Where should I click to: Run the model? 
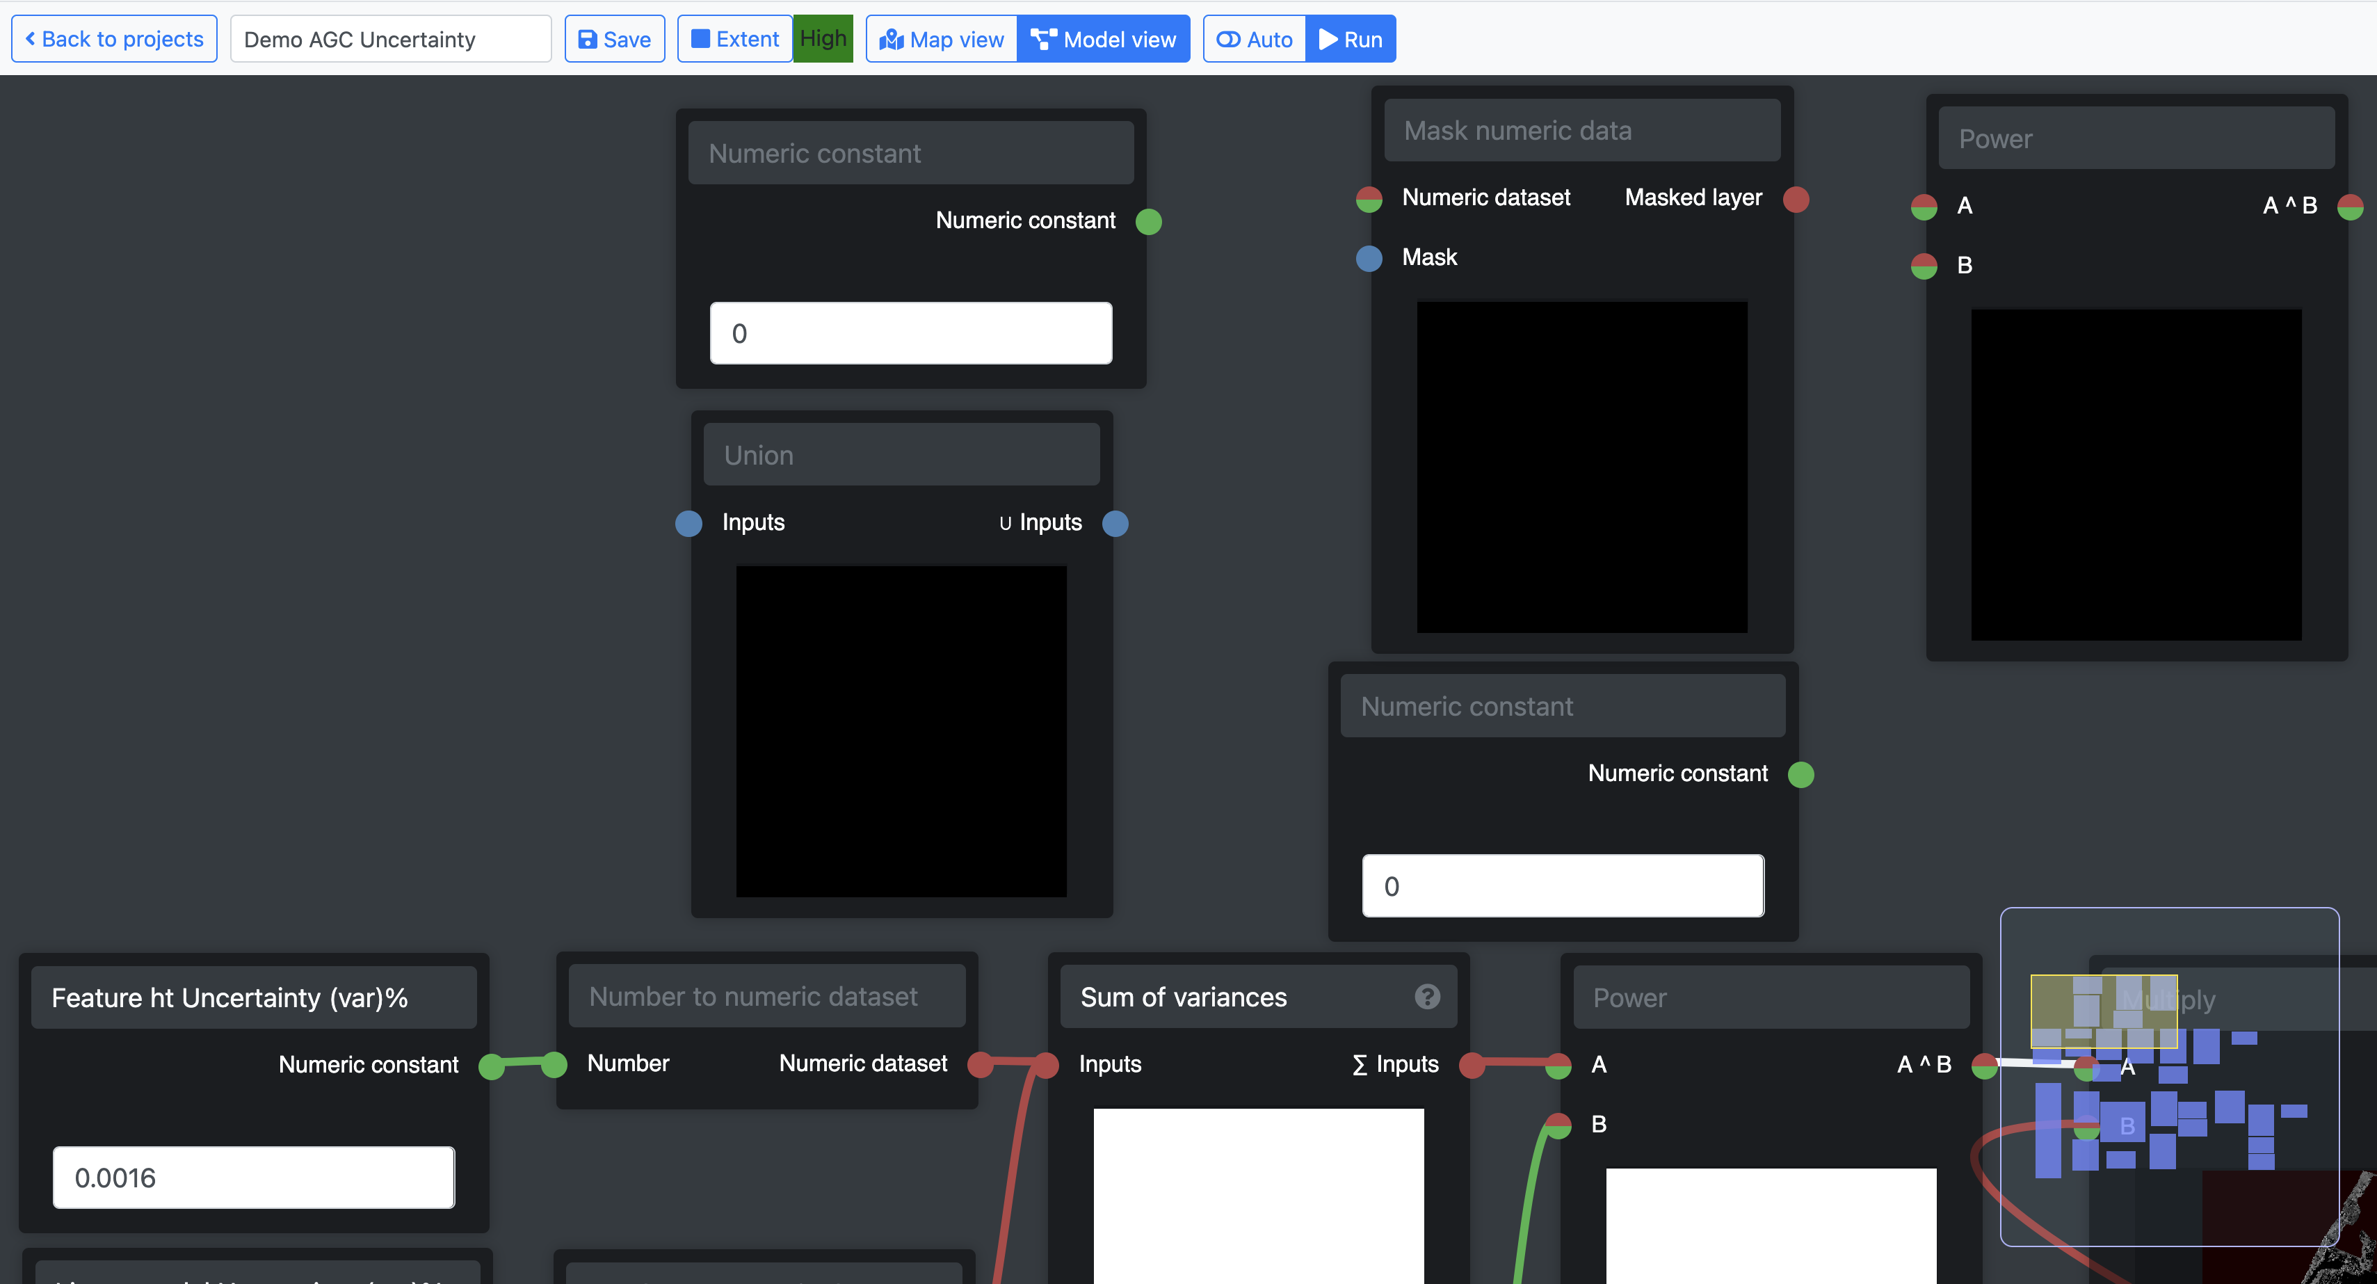click(1350, 39)
